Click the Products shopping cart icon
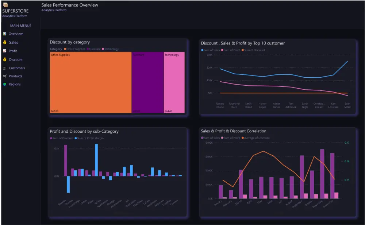Viewport: 365px width, 225px height. (4, 76)
